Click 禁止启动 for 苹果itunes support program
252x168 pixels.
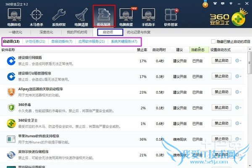point(221,139)
